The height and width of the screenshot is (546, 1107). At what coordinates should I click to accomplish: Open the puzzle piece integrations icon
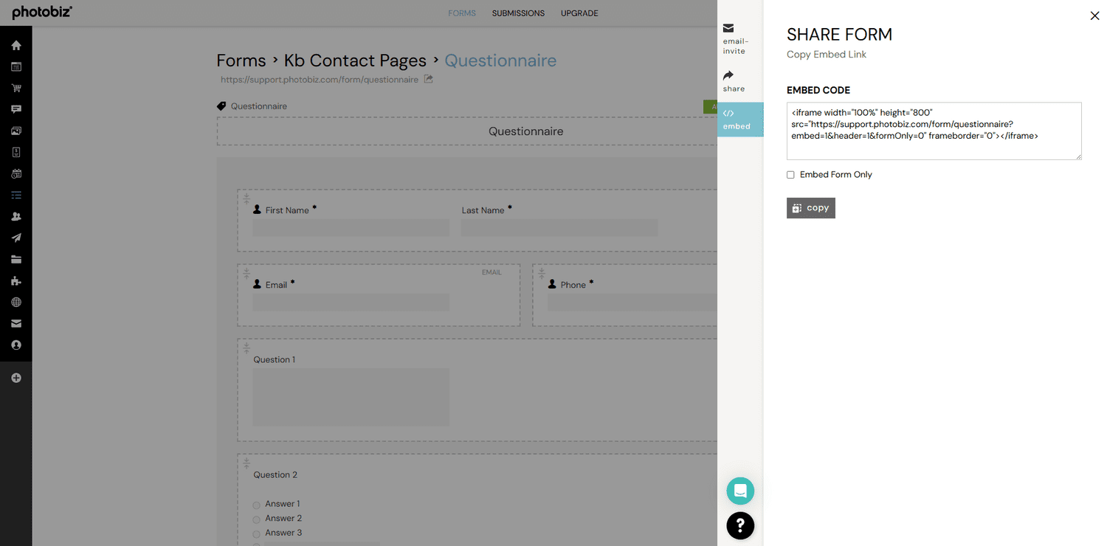point(16,280)
